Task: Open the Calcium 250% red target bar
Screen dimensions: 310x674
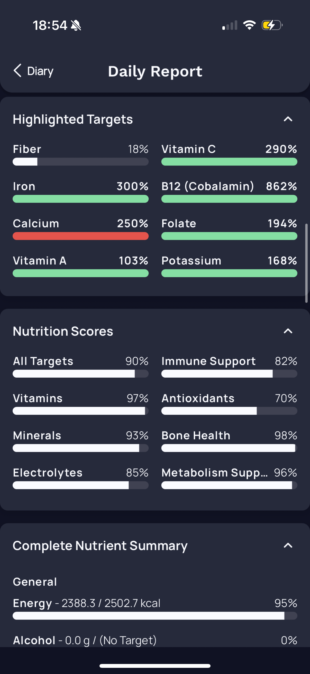Action: pos(80,236)
